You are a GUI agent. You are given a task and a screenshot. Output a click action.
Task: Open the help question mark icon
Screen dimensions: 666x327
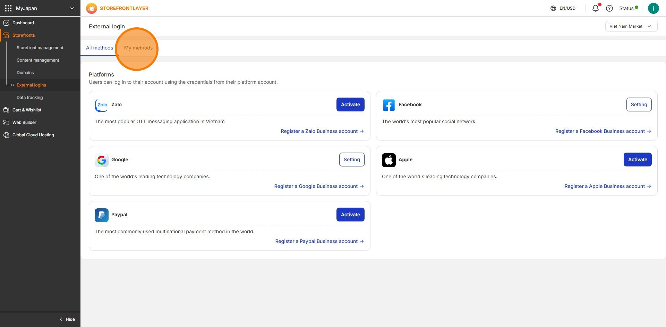pyautogui.click(x=609, y=8)
